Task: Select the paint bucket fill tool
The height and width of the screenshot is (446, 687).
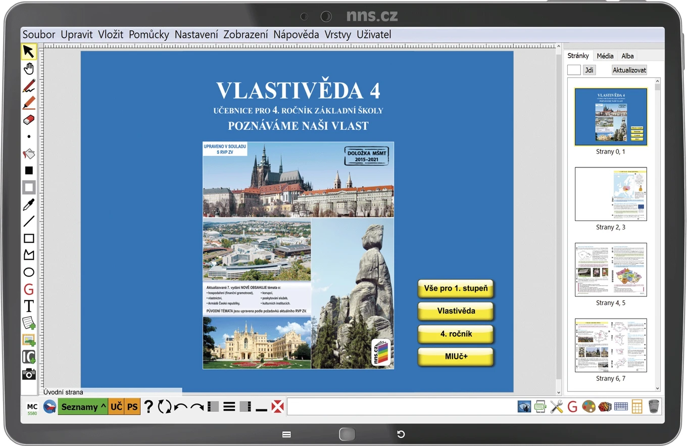Action: point(29,154)
